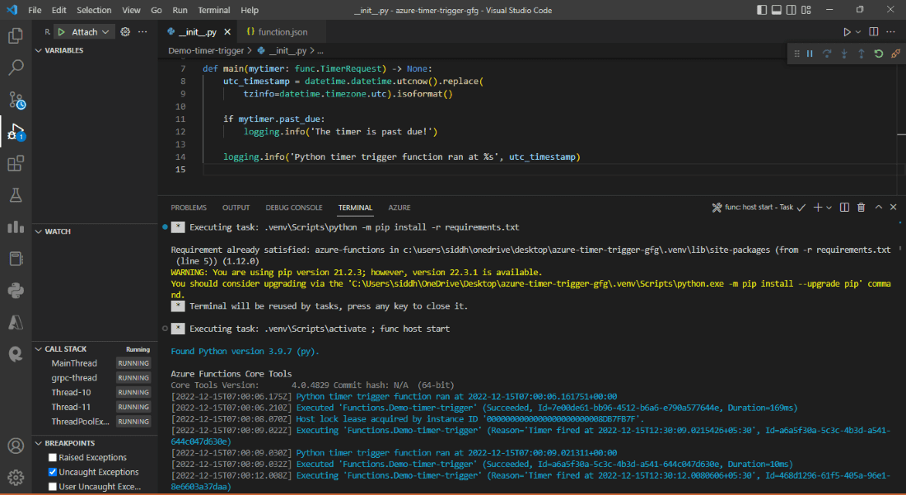Open the Selection menu
The image size is (906, 495).
point(94,10)
